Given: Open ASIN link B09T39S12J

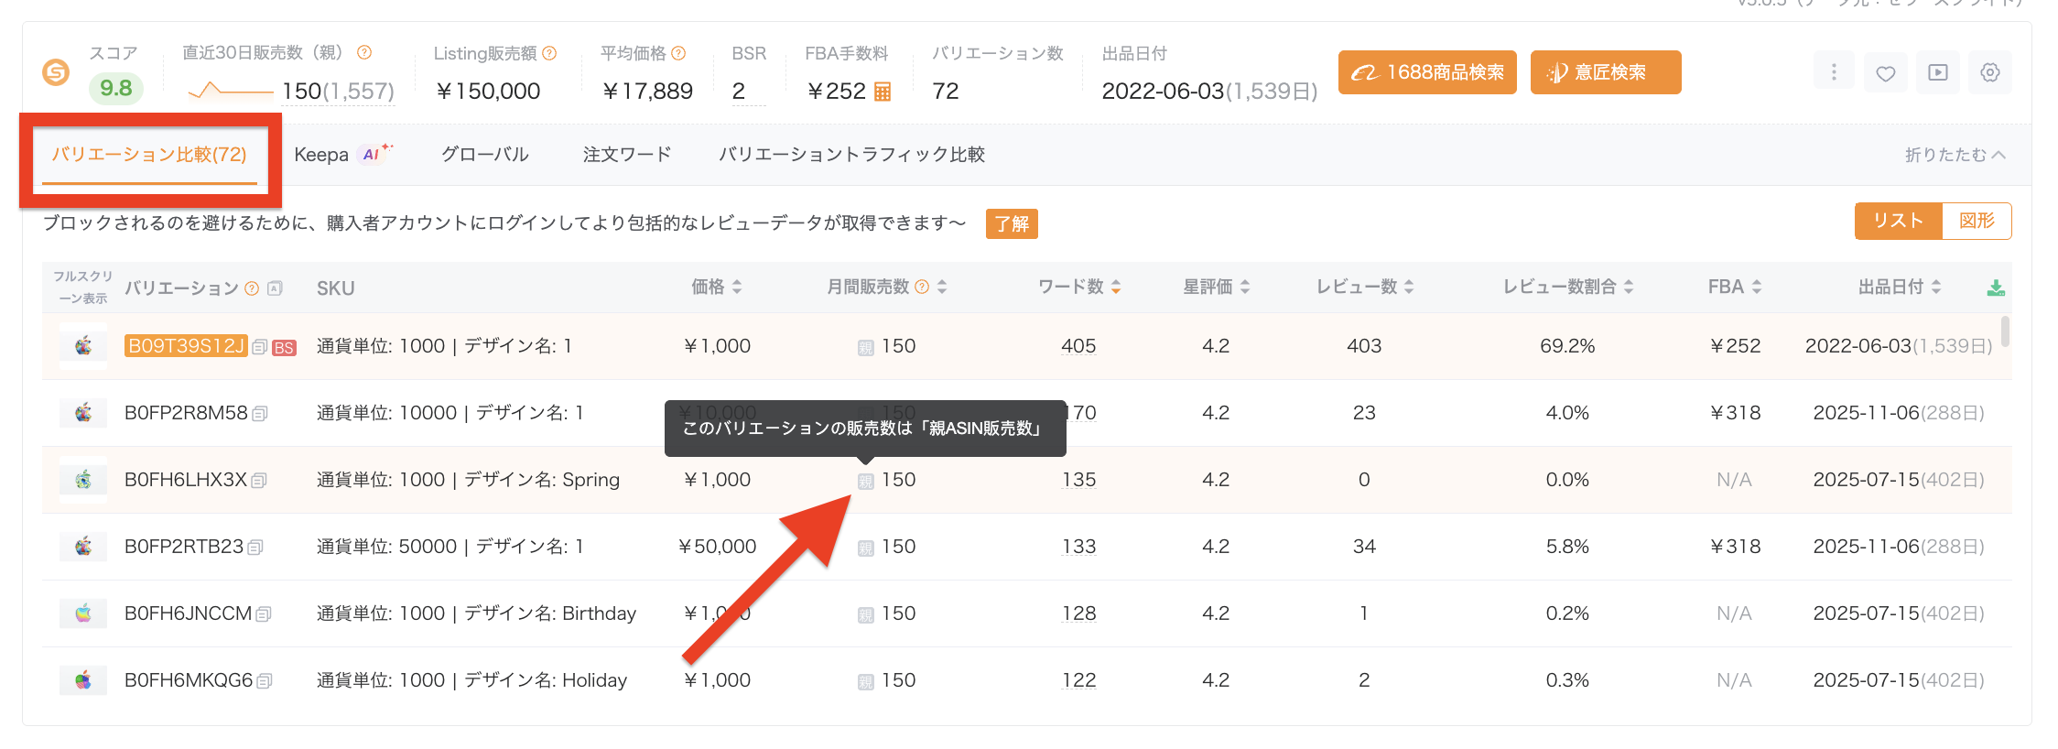Looking at the screenshot, I should click(186, 346).
